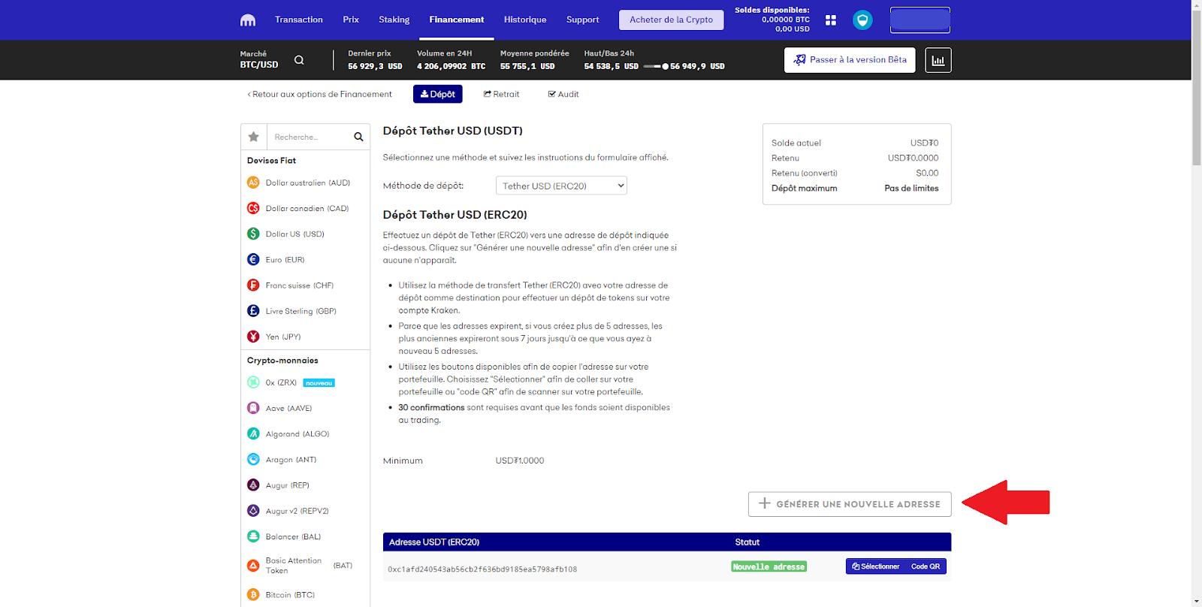This screenshot has width=1202, height=607.
Task: Open the Méthode de dépôt dropdown
Action: point(561,186)
